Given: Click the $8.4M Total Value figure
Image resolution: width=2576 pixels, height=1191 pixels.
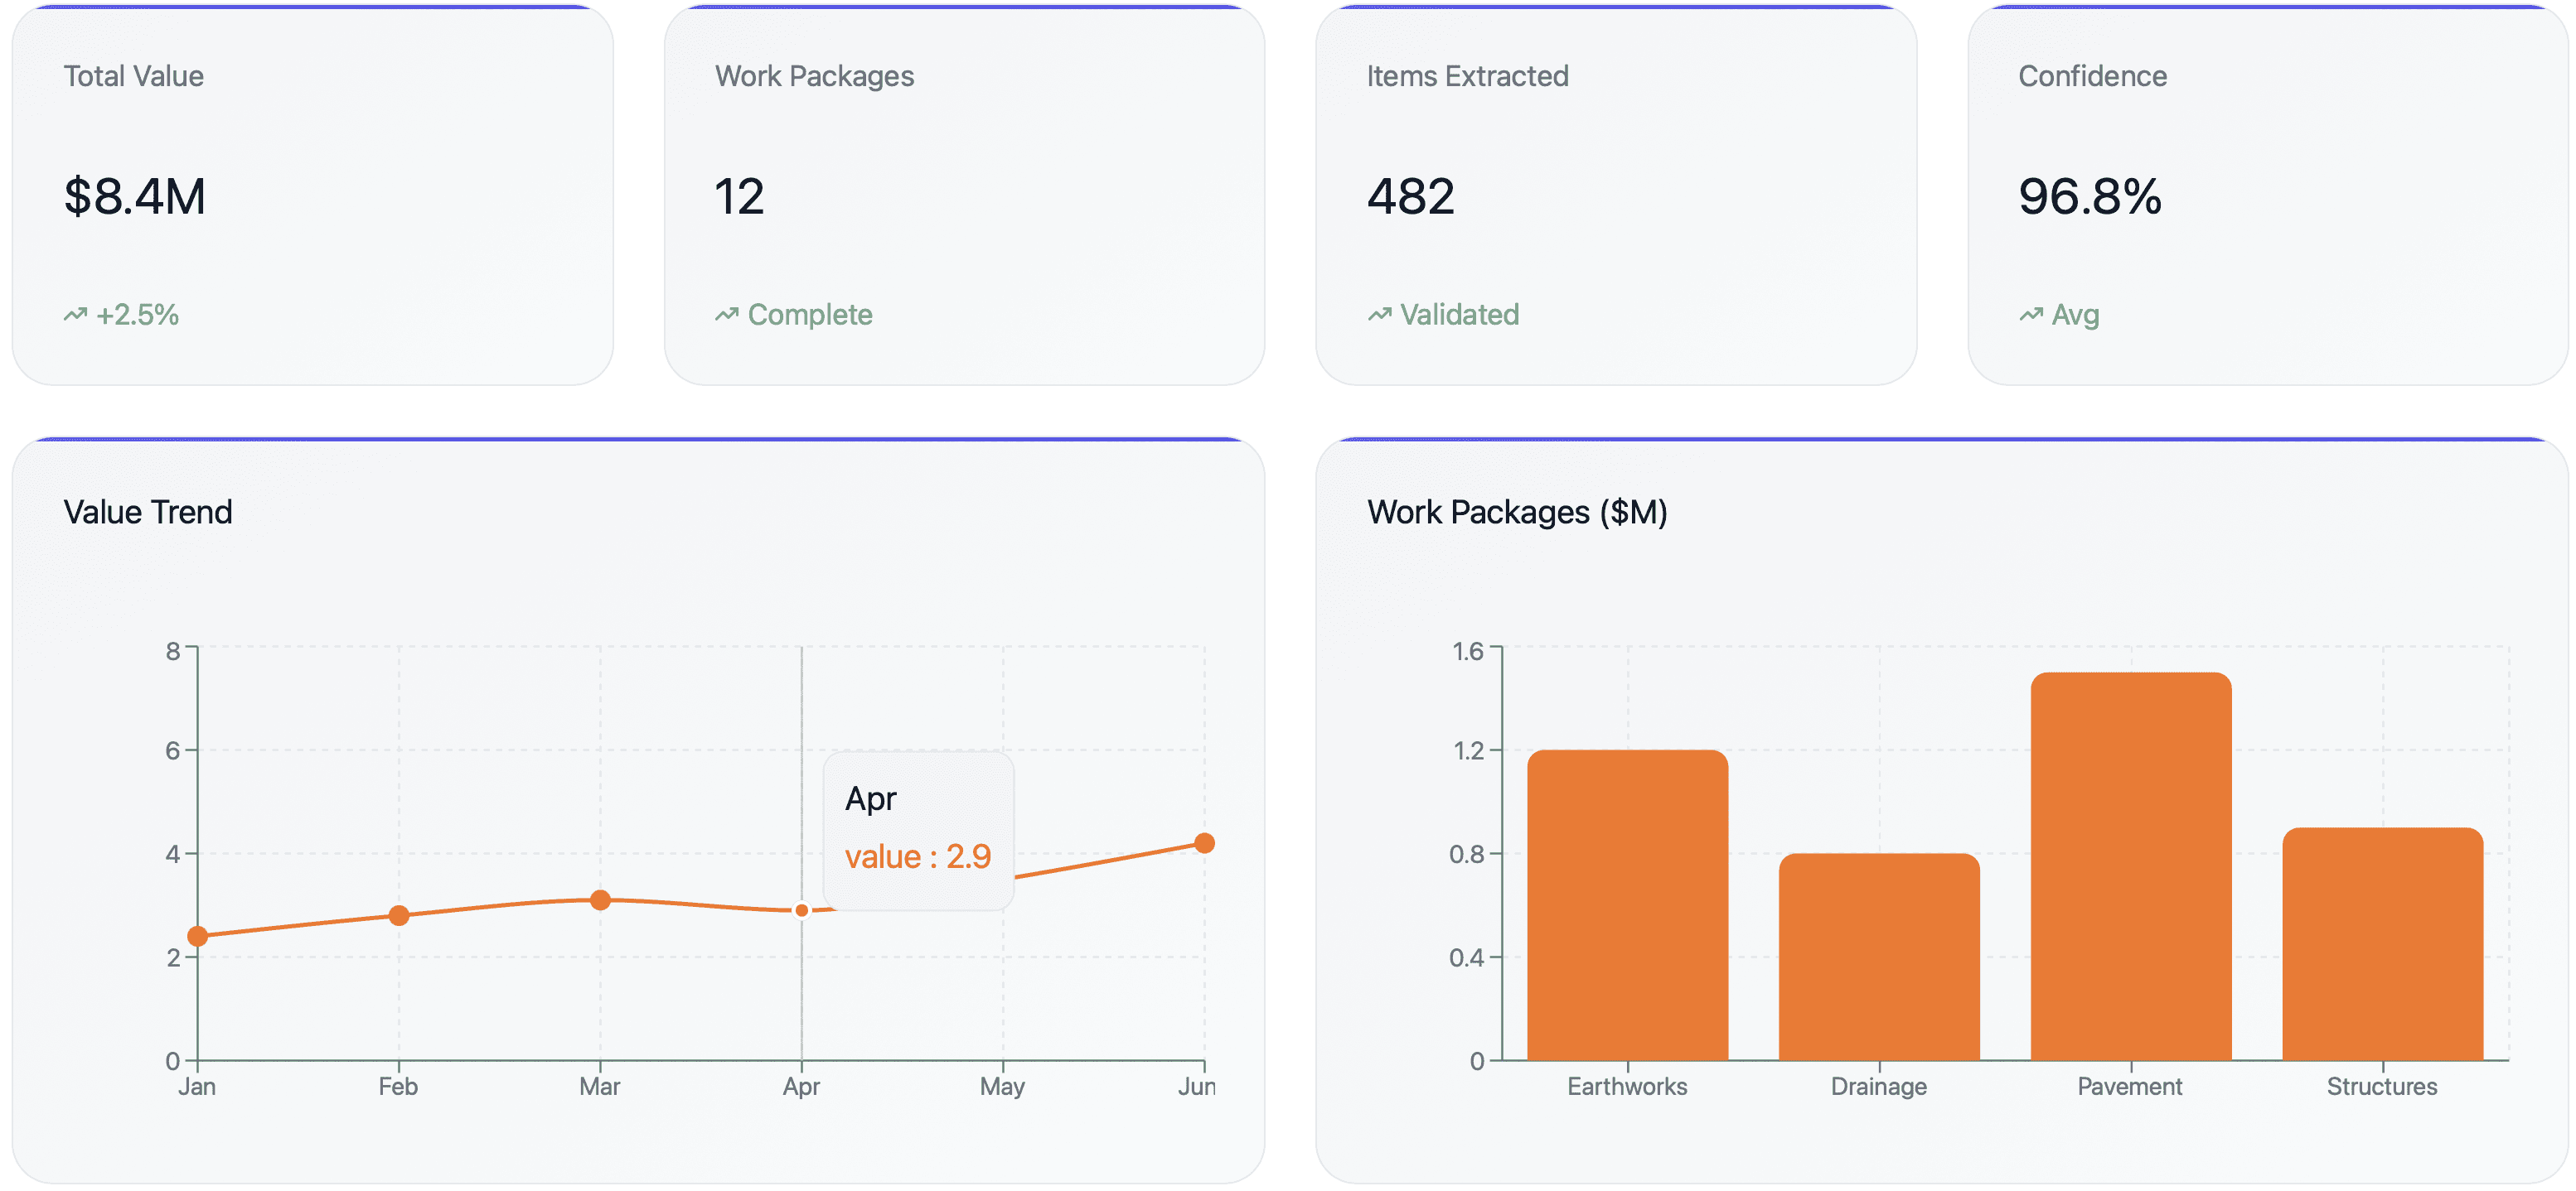Looking at the screenshot, I should tap(135, 195).
